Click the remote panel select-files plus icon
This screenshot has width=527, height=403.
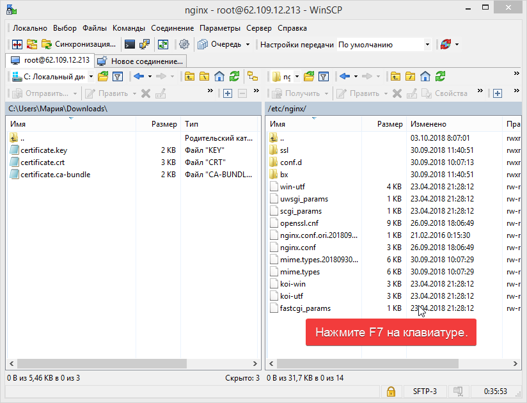(498, 93)
